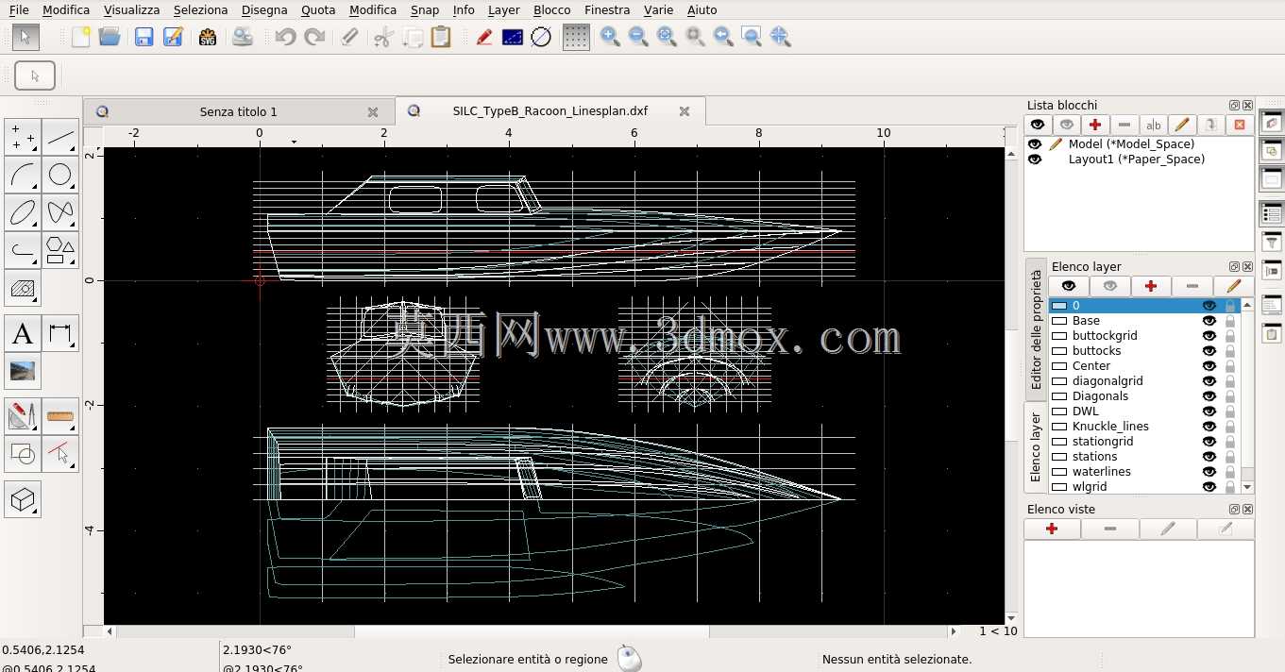This screenshot has height=672, width=1285.
Task: Open the Disegna menu
Action: point(264,9)
